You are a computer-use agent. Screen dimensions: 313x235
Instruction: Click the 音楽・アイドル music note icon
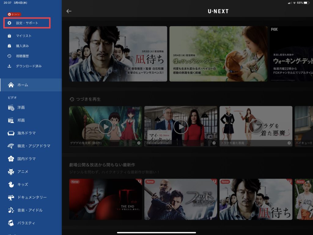pos(11,210)
